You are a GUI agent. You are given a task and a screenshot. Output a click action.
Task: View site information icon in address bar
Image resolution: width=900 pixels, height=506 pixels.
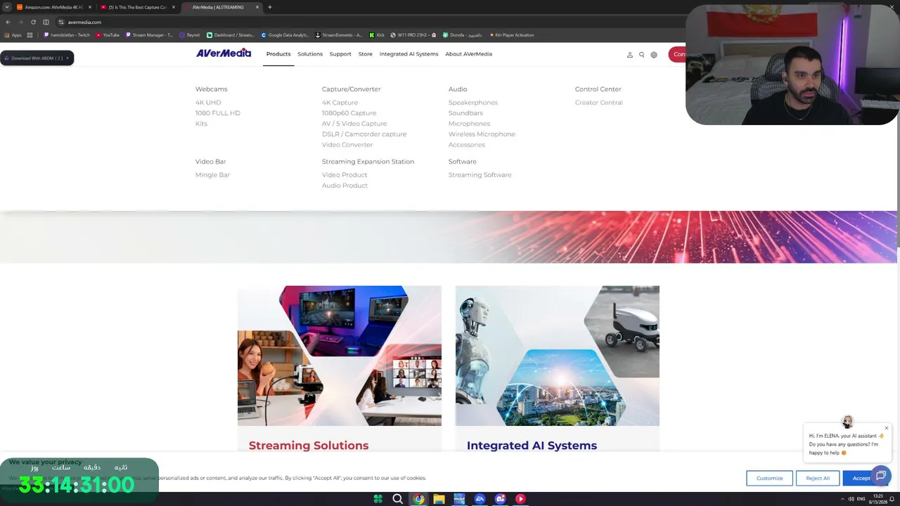click(x=61, y=22)
